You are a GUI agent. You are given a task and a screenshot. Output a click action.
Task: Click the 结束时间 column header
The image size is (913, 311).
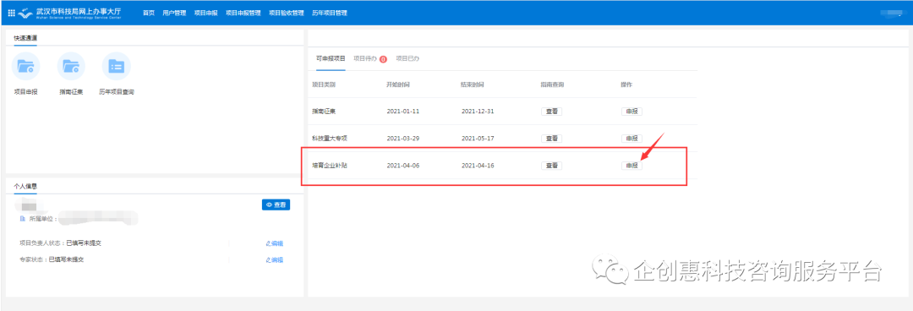pos(473,85)
